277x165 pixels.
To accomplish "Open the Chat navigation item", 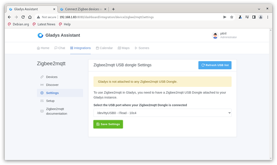I will (x=60, y=48).
